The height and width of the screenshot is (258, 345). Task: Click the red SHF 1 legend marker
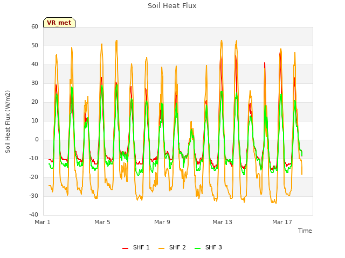[x=125, y=248]
